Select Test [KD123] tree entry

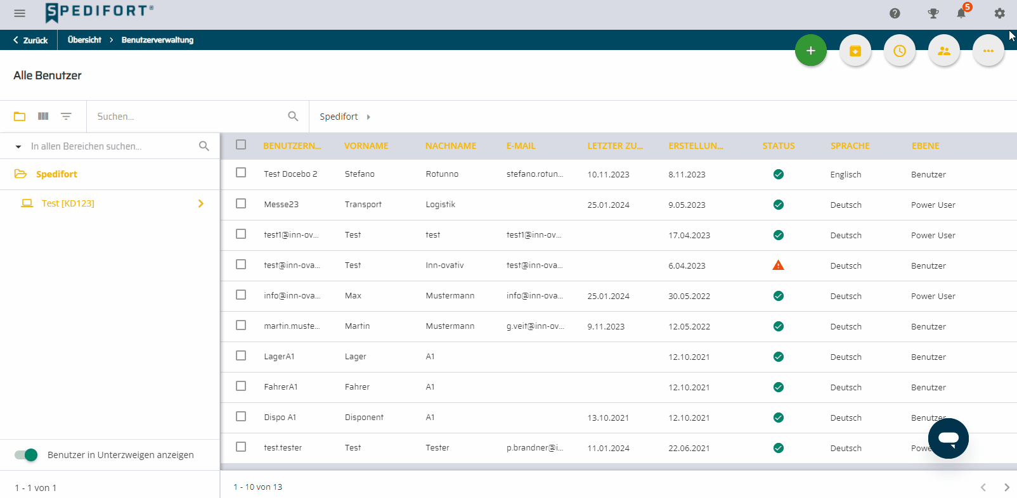click(68, 203)
